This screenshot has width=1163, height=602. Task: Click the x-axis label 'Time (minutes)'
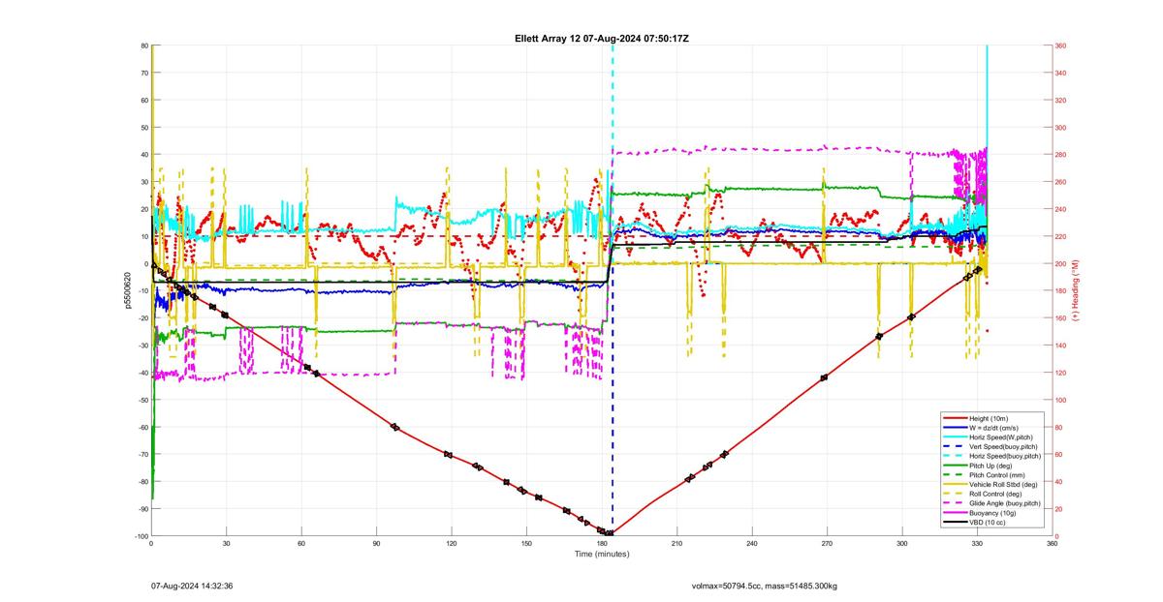tap(601, 554)
